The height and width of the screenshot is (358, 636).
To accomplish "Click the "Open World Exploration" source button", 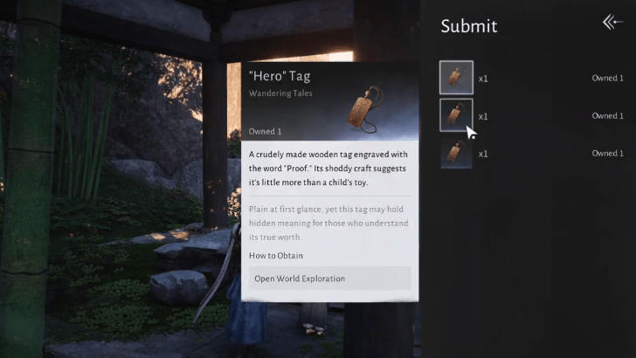I will point(329,279).
